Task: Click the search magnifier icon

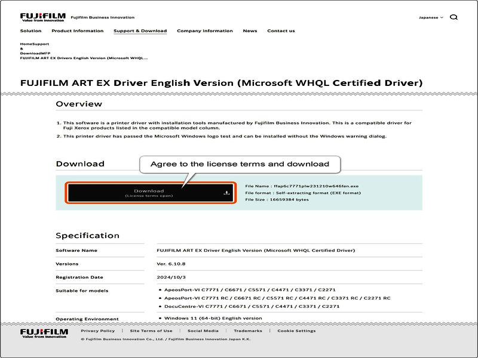Action: click(x=454, y=17)
